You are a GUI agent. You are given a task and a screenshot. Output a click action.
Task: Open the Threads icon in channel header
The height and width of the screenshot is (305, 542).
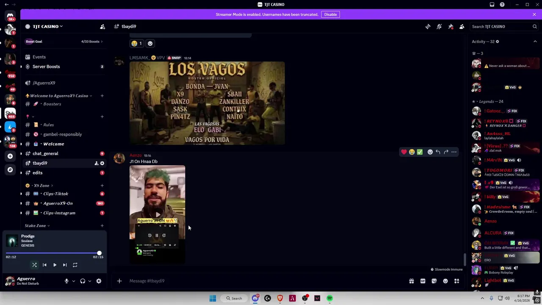pyautogui.click(x=428, y=26)
